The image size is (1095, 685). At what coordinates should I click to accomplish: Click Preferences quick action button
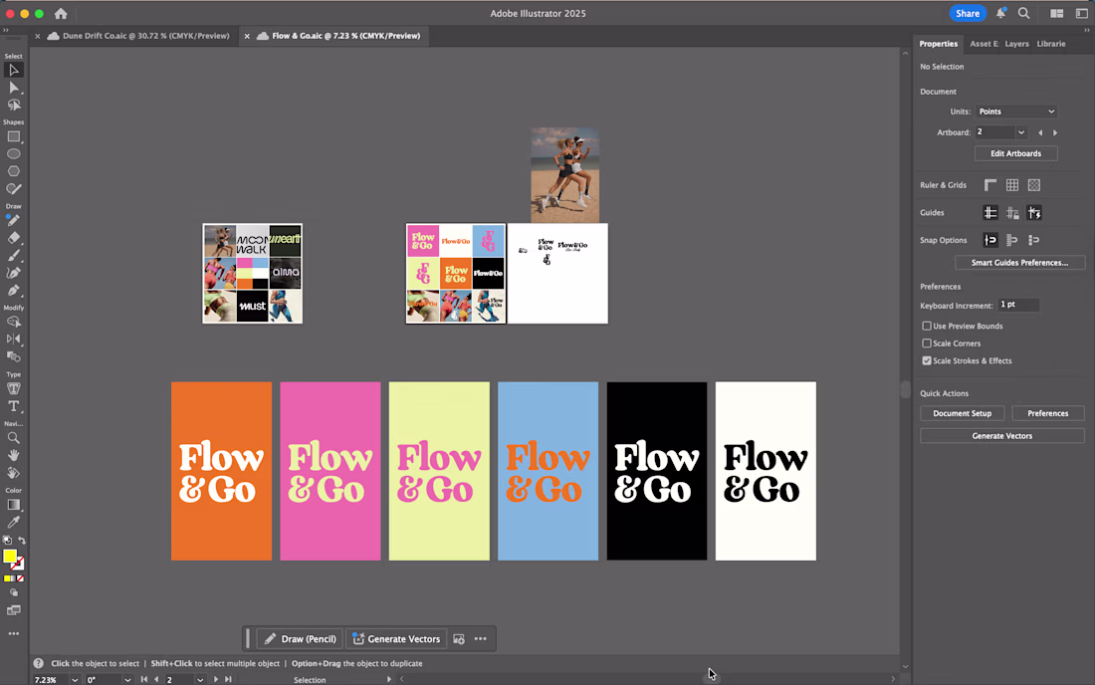click(1047, 413)
